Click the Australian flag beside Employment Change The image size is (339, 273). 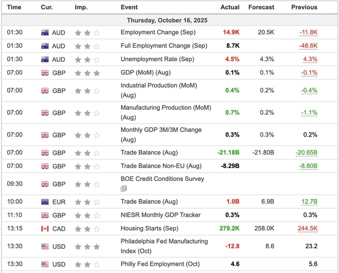[x=45, y=32]
